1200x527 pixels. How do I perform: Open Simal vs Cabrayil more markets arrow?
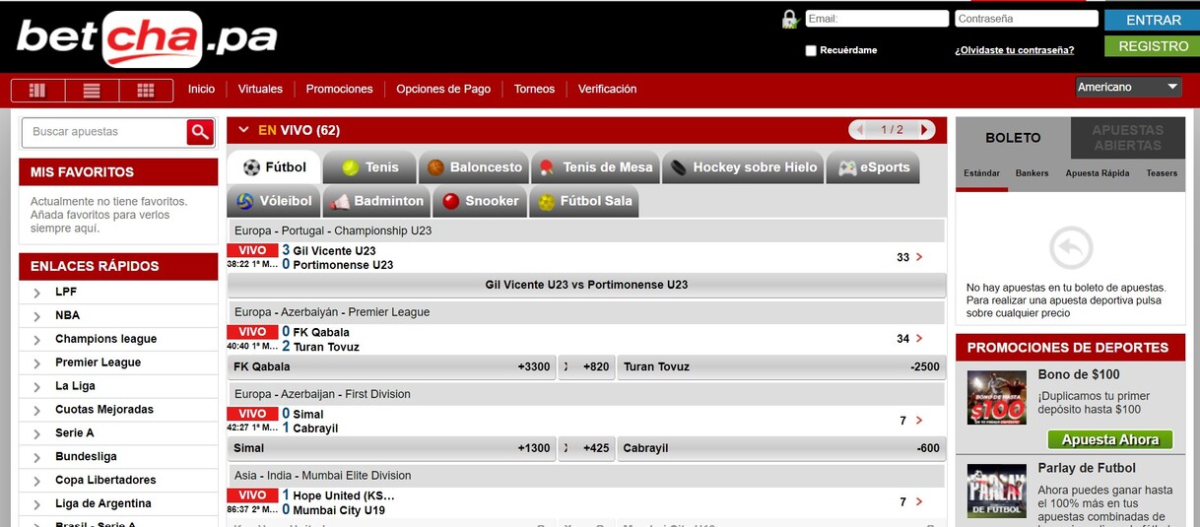[x=919, y=421]
